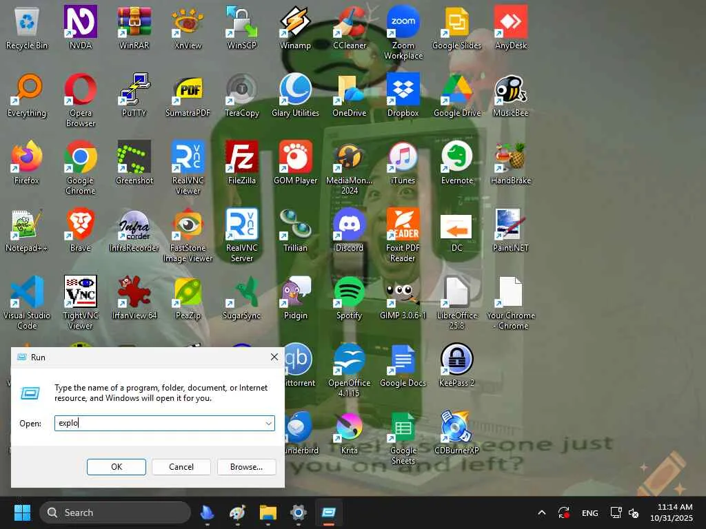Open the FileZilla desktop shortcut
Viewport: 706px width, 529px height.
tap(242, 163)
